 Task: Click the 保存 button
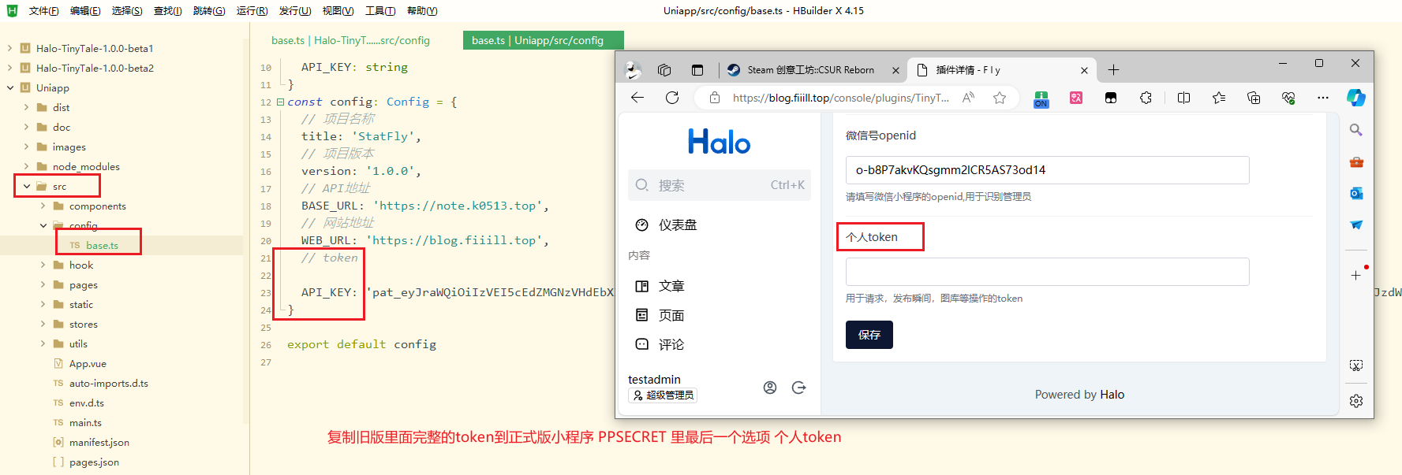(869, 335)
